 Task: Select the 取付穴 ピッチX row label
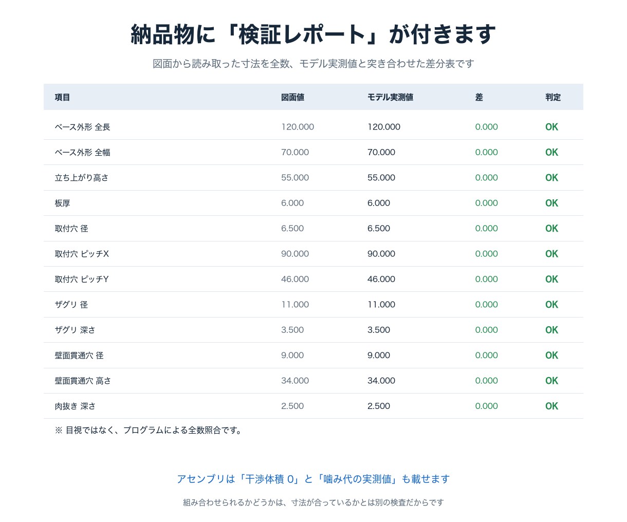tap(82, 254)
